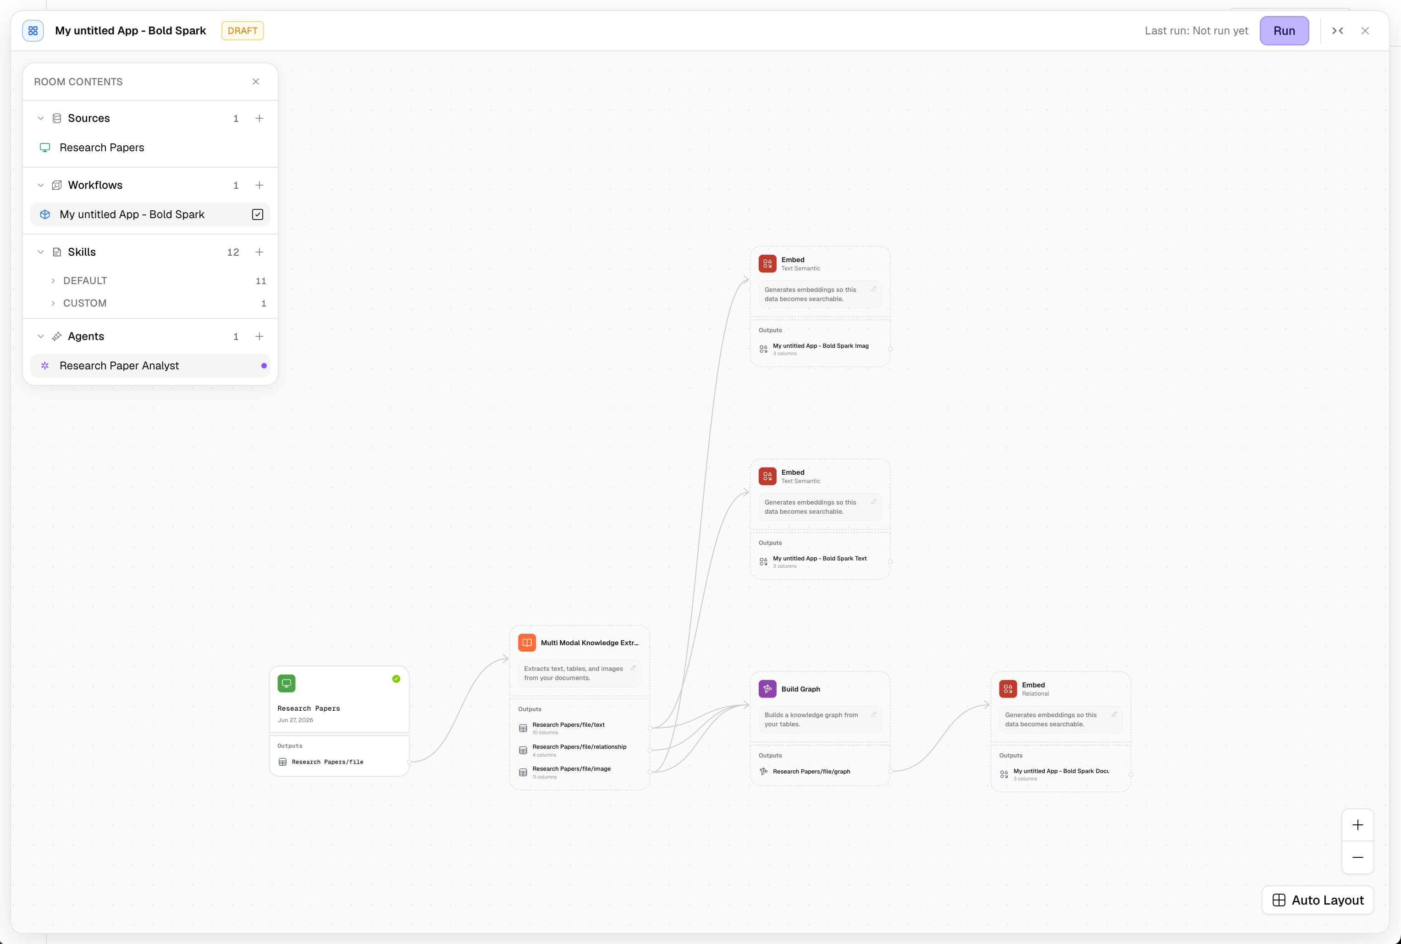Click the red icon of the Embed node outputting Bold Spark Text
The image size is (1401, 944).
tap(767, 476)
